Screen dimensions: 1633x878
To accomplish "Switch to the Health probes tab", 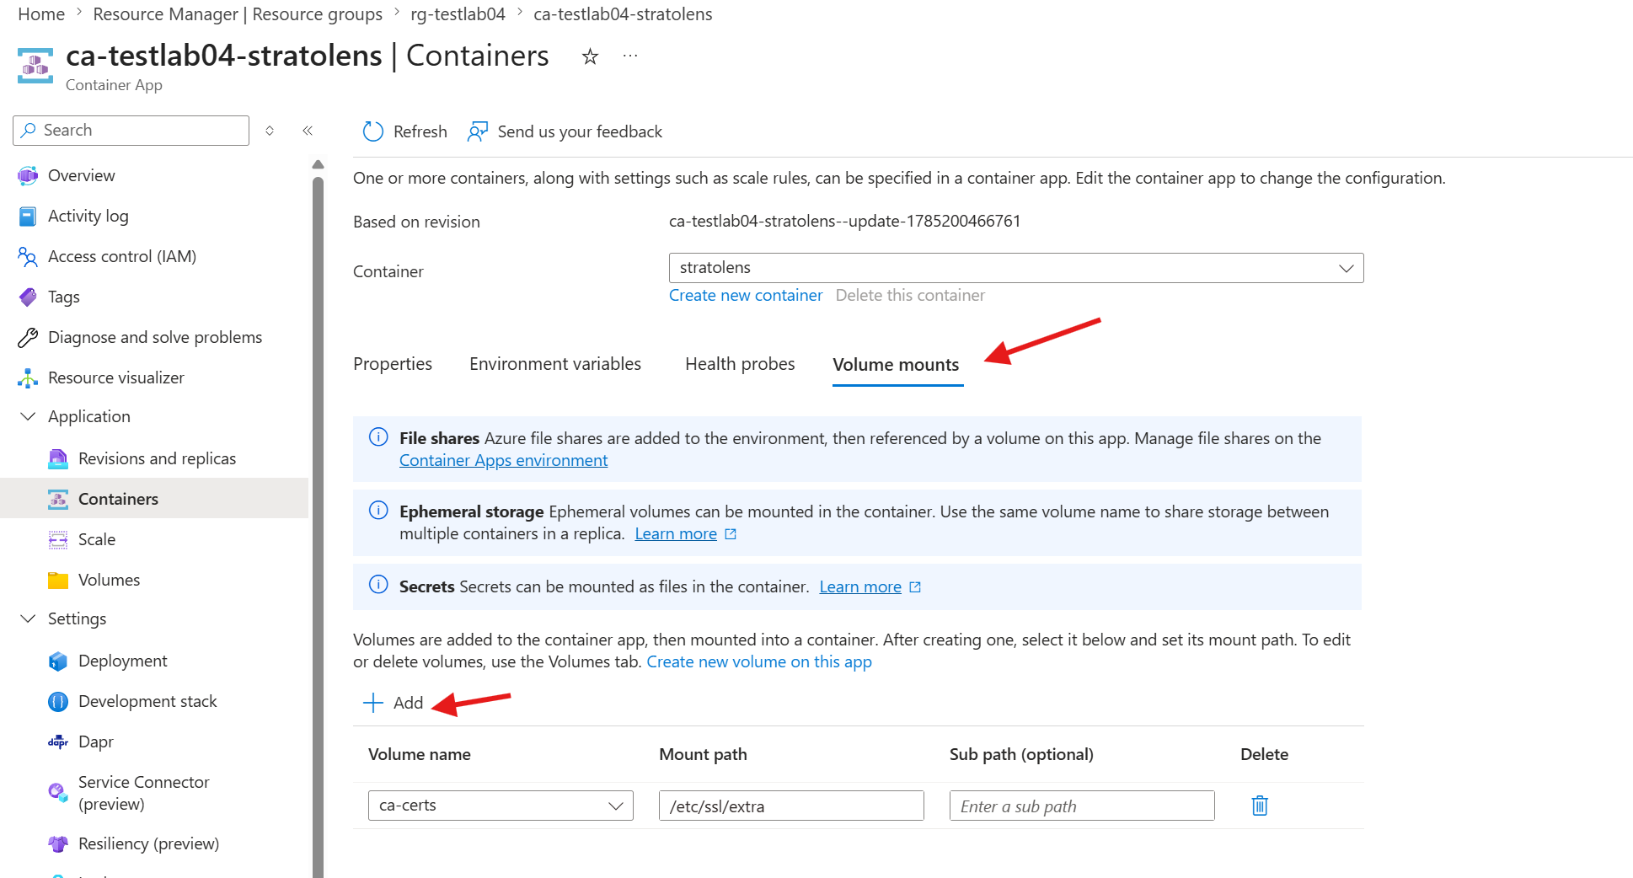I will 740,364.
